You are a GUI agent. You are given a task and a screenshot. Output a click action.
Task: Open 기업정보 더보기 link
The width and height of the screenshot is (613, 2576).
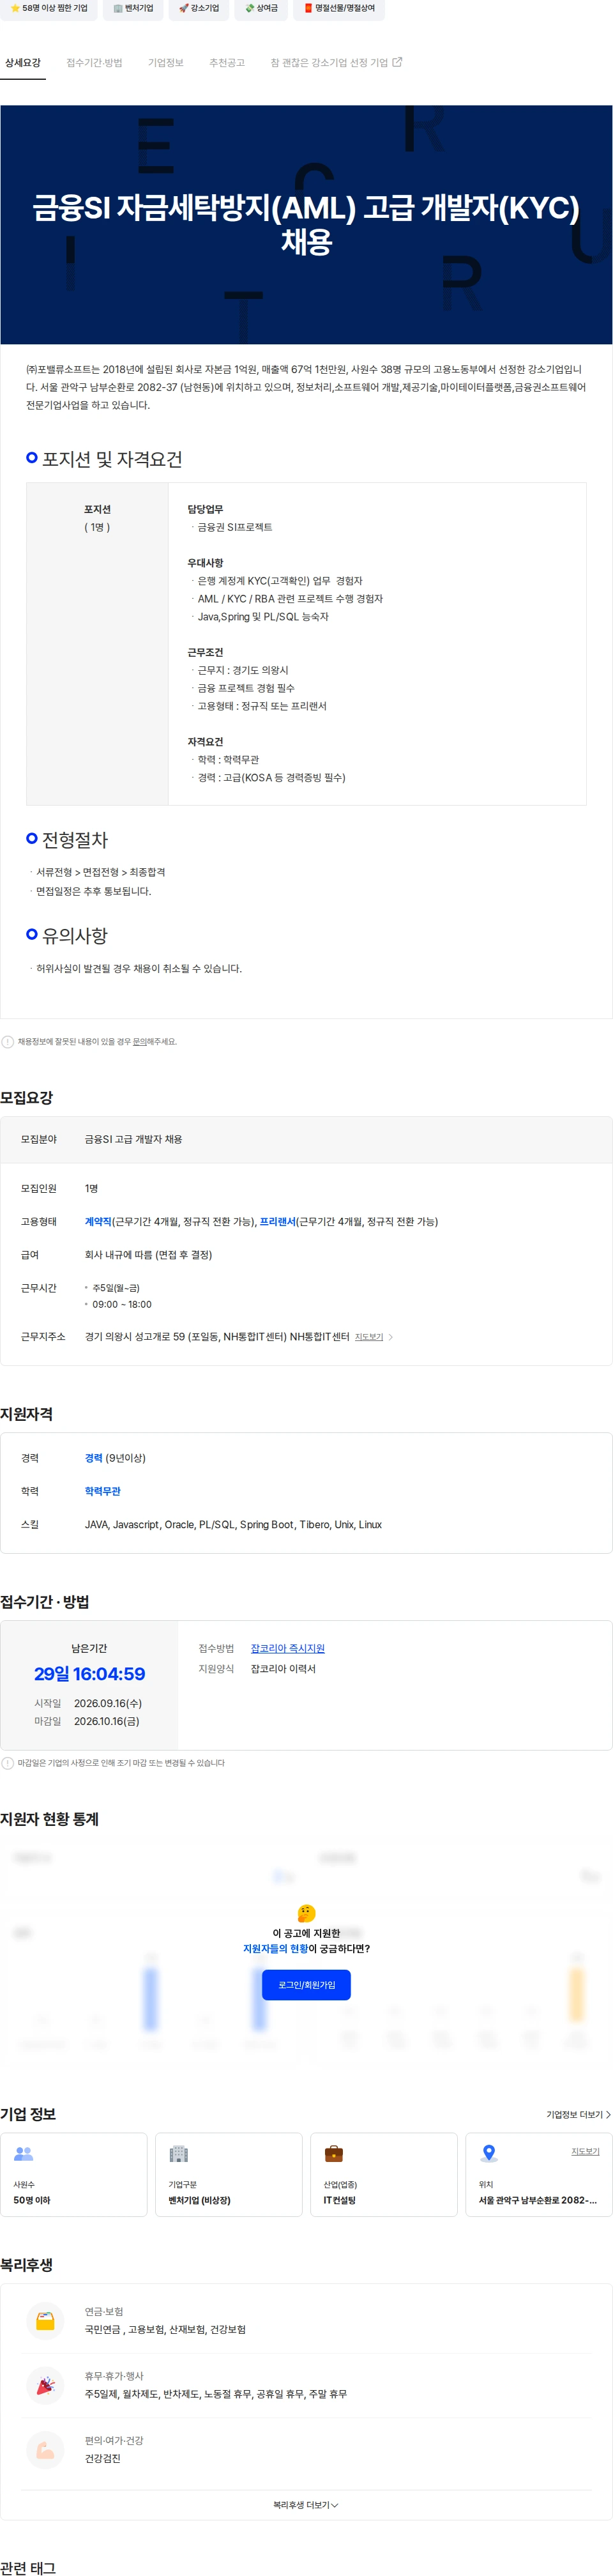(x=578, y=2115)
